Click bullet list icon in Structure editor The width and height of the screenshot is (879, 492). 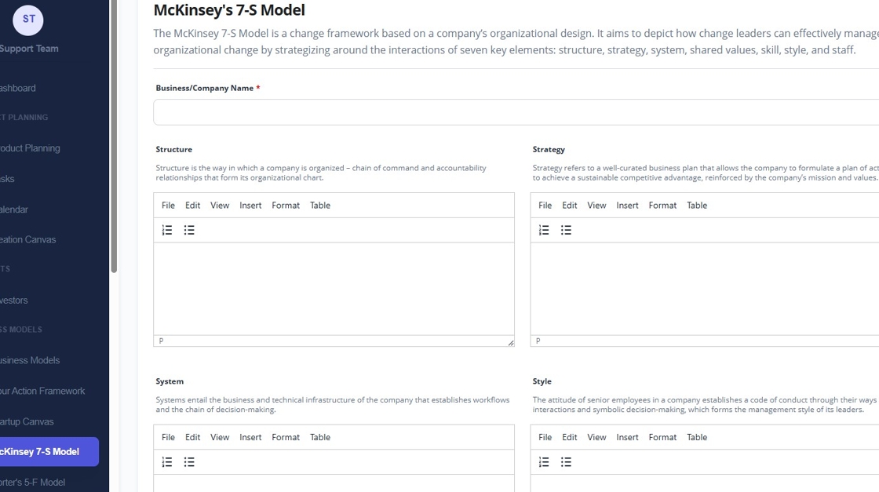[x=189, y=230]
